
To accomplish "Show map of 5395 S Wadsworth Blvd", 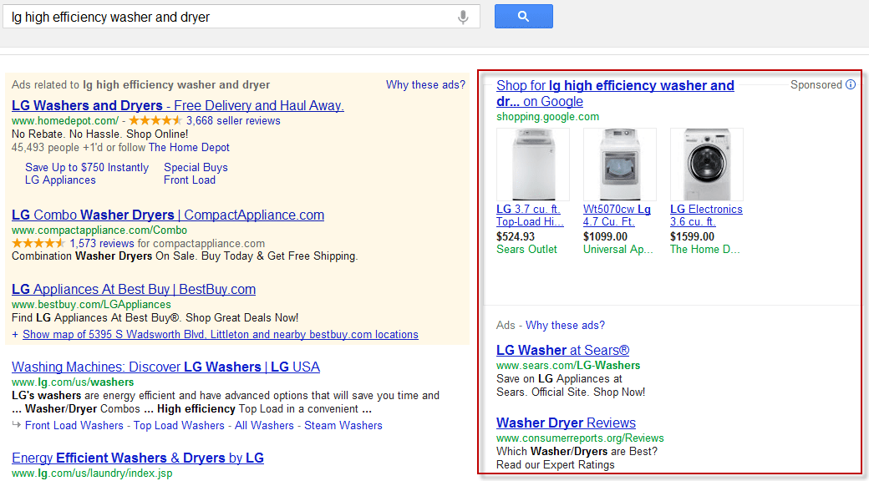I will click(x=221, y=335).
